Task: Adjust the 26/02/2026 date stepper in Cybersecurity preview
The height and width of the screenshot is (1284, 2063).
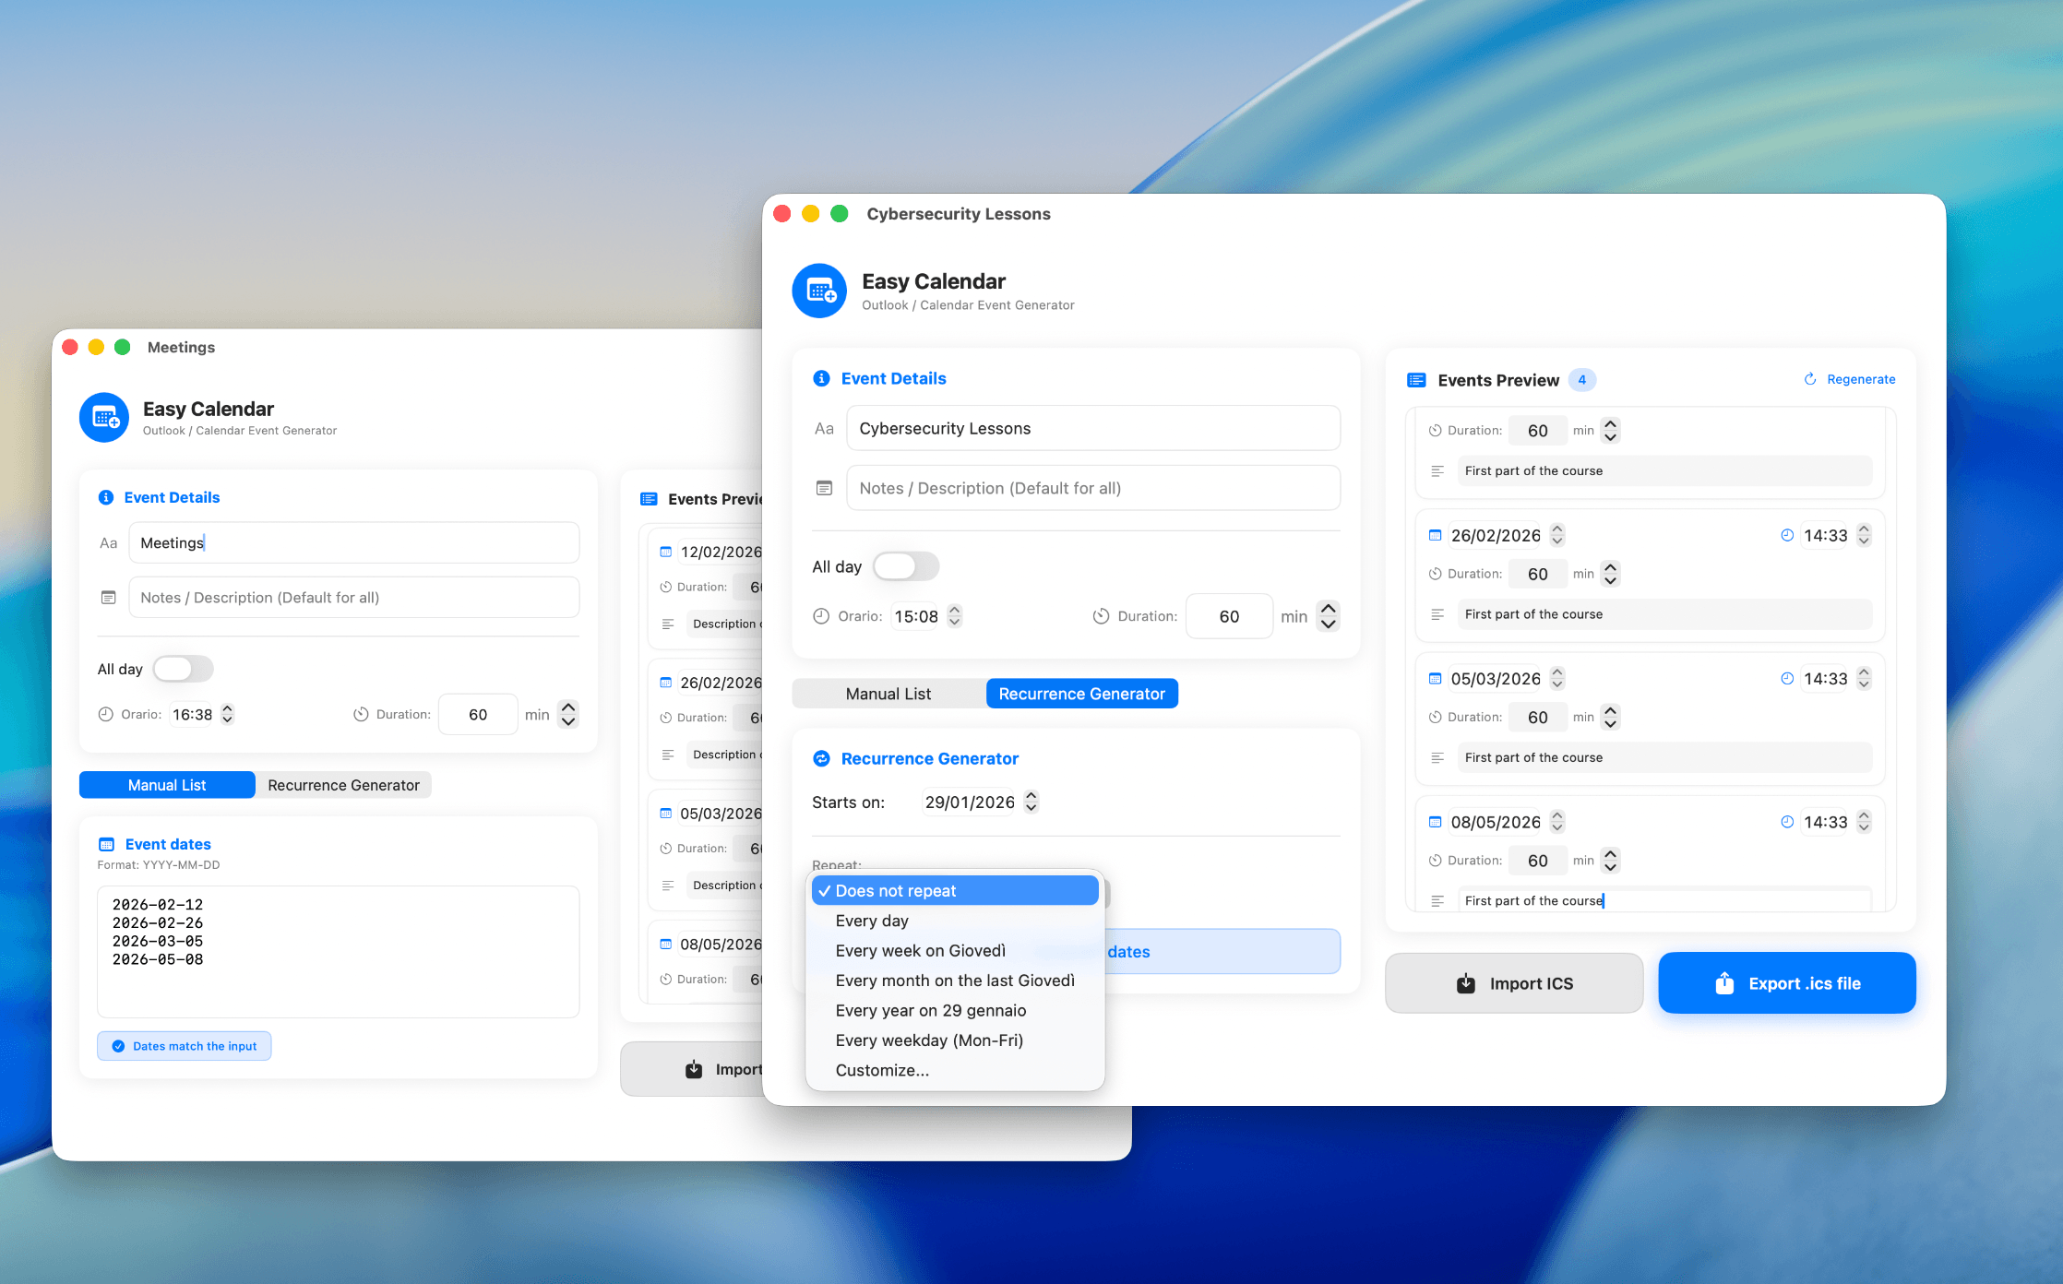Action: click(x=1557, y=535)
